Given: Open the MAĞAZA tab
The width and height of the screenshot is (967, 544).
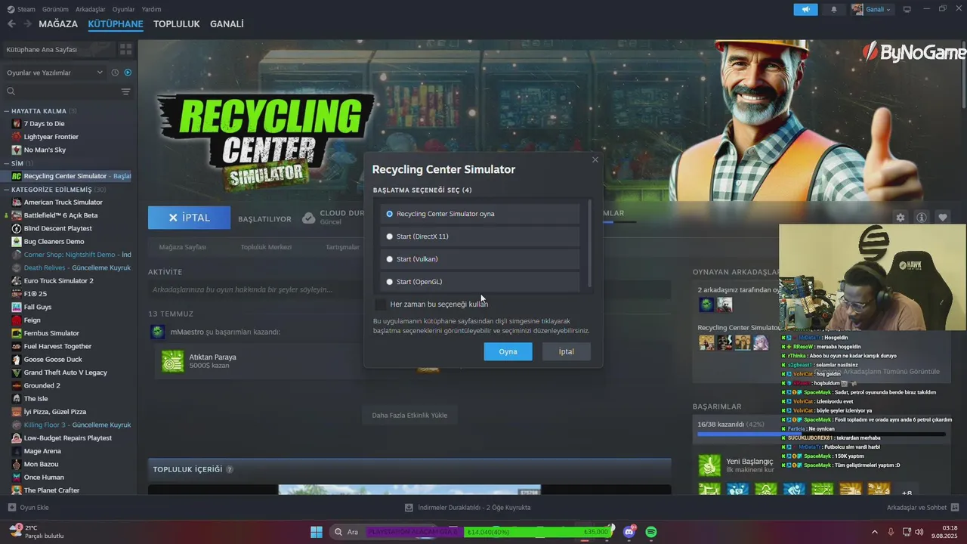Looking at the screenshot, I should pos(58,24).
